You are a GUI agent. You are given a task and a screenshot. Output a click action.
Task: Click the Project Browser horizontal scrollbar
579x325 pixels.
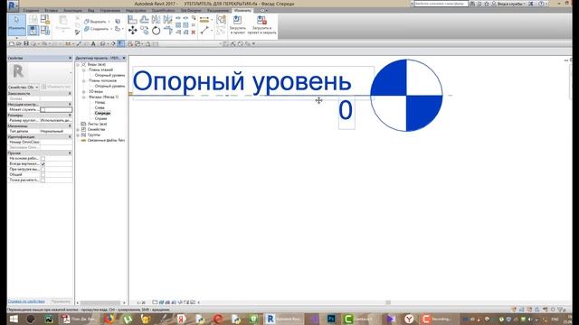click(100, 303)
